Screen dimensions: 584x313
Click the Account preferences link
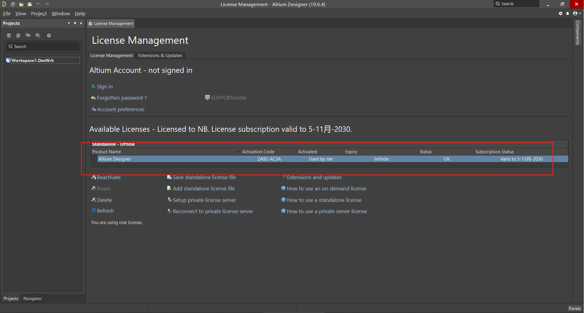coord(120,109)
